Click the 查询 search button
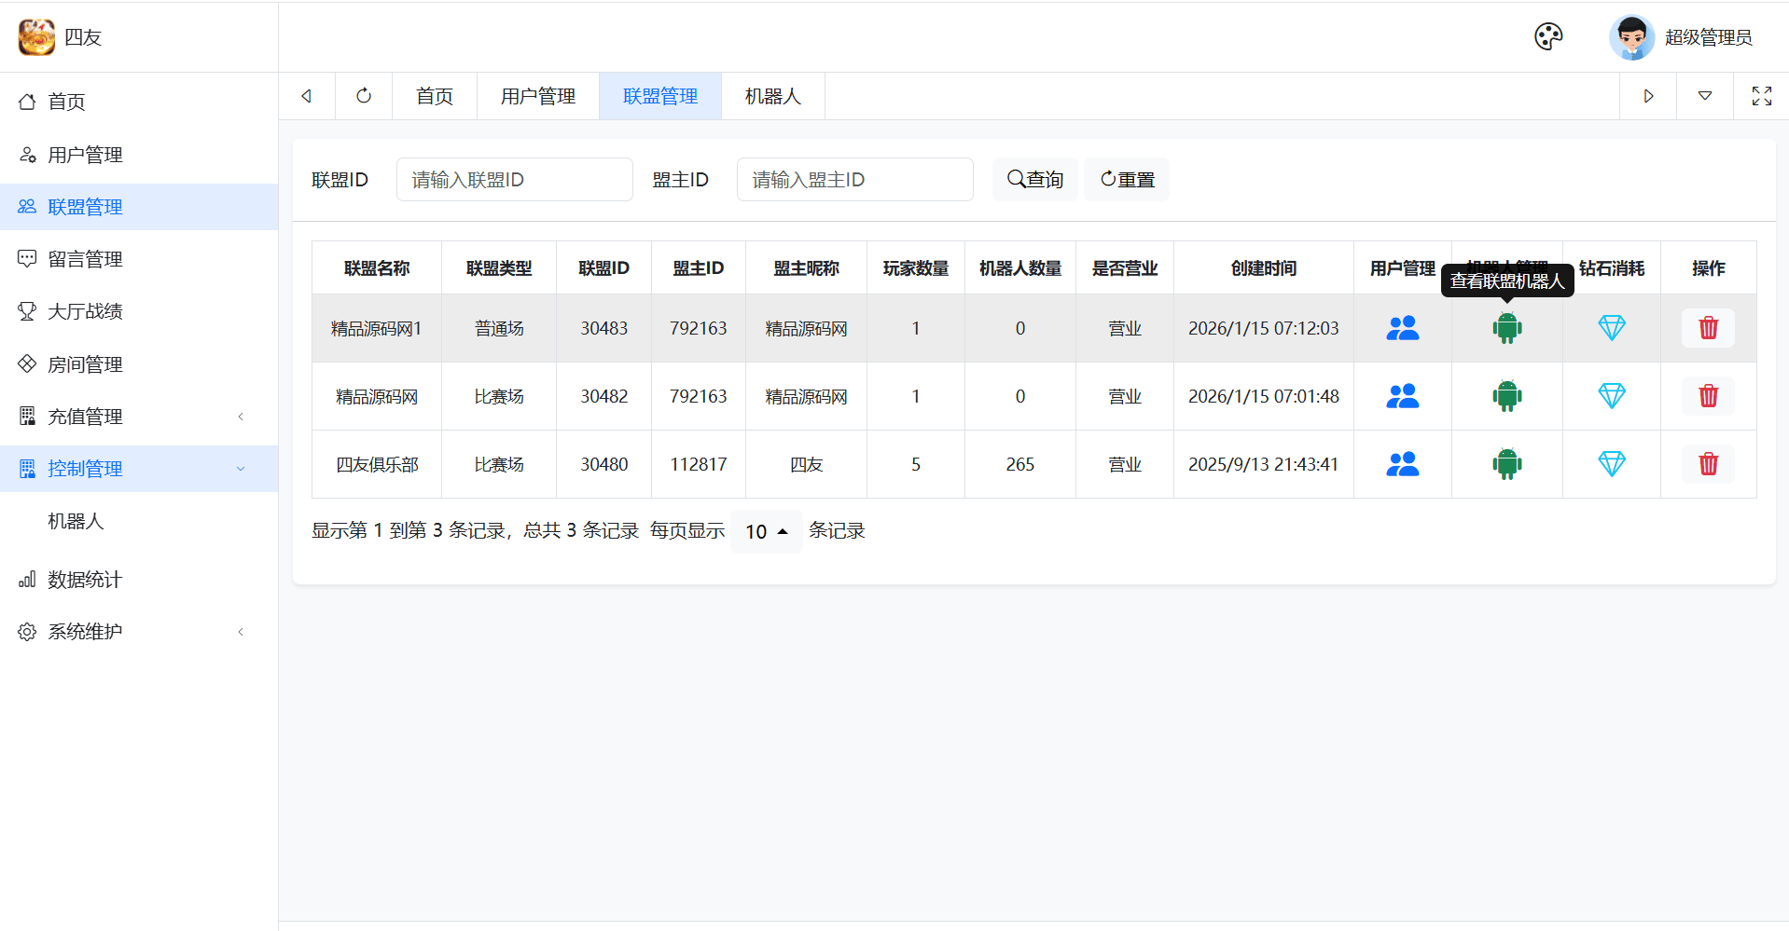The height and width of the screenshot is (931, 1789). 1034,179
